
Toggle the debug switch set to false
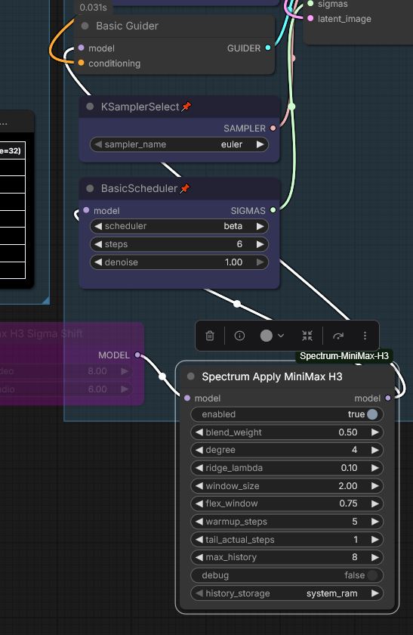point(372,575)
